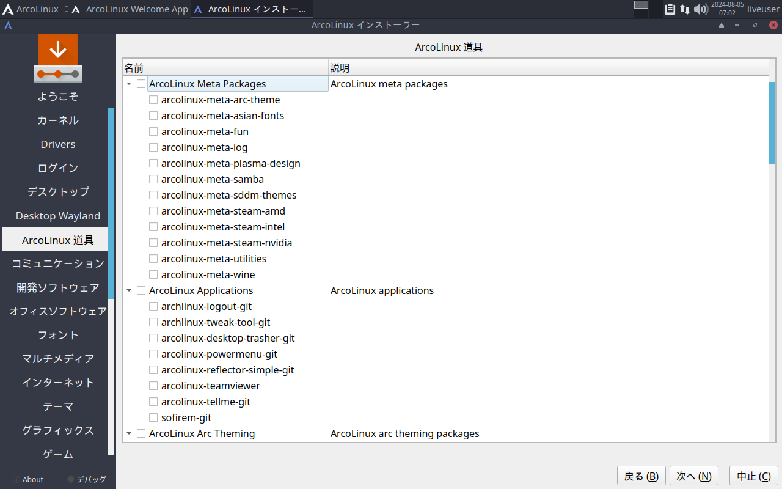Image resolution: width=782 pixels, height=489 pixels.
Task: Open the オフィスソフトウェア sidebar step
Action: click(x=58, y=311)
